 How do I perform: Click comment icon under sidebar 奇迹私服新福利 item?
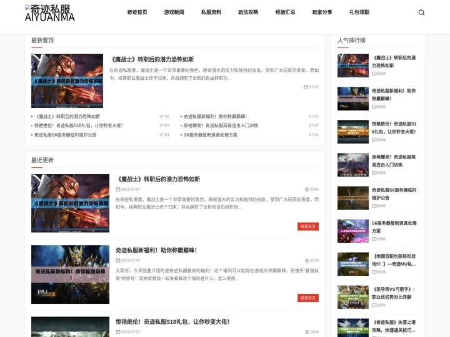[x=374, y=107]
